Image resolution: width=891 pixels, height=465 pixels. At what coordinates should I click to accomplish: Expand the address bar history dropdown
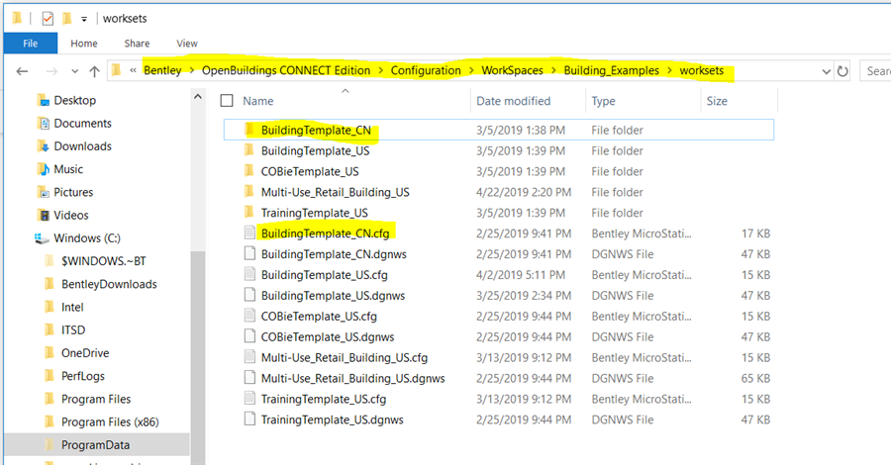(827, 71)
